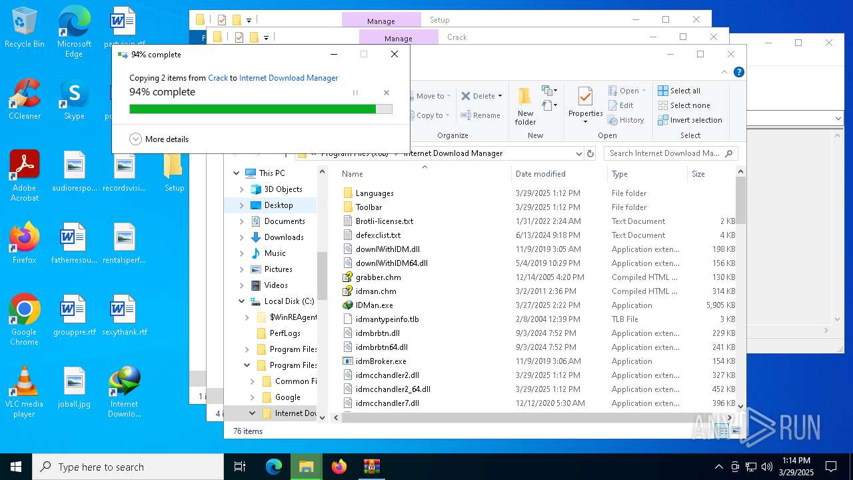This screenshot has width=853, height=480.
Task: Expand Downloads tree node
Action: click(x=242, y=237)
